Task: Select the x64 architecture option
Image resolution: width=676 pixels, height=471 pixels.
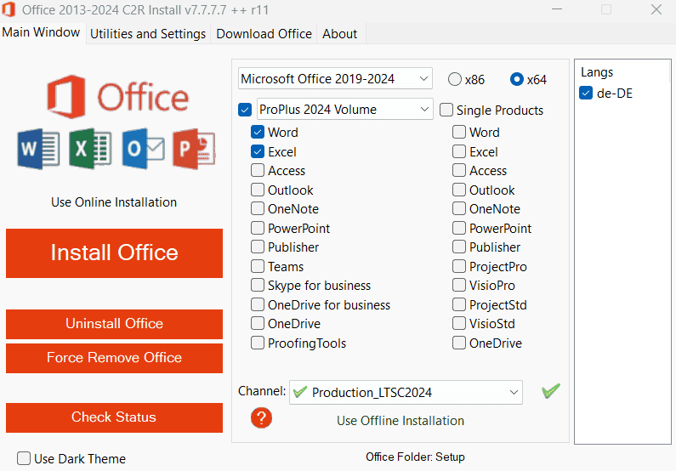Action: [x=516, y=79]
